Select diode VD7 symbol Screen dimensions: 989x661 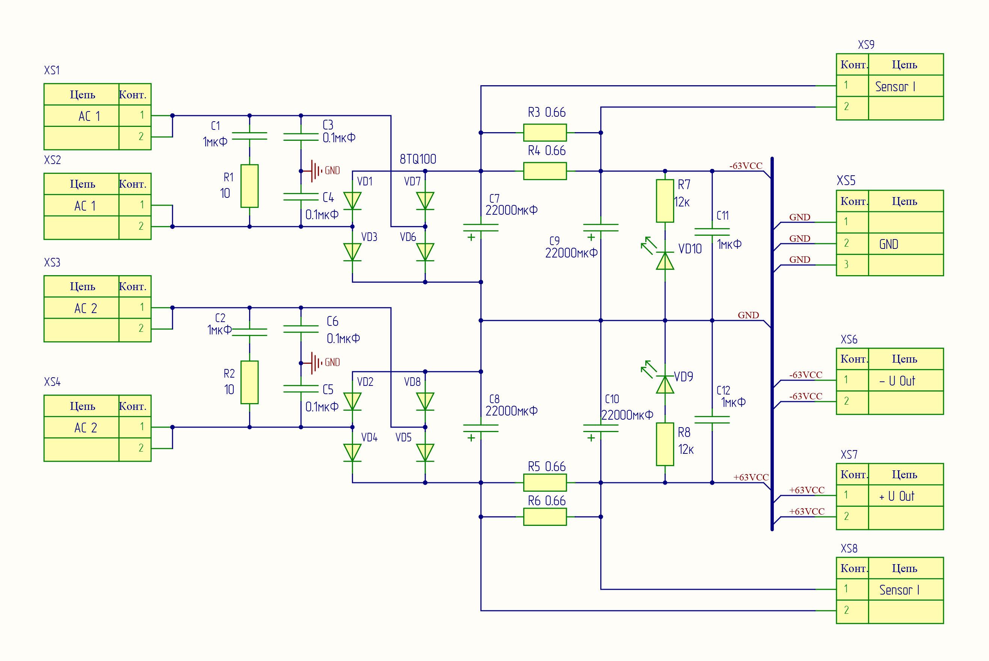click(x=425, y=201)
